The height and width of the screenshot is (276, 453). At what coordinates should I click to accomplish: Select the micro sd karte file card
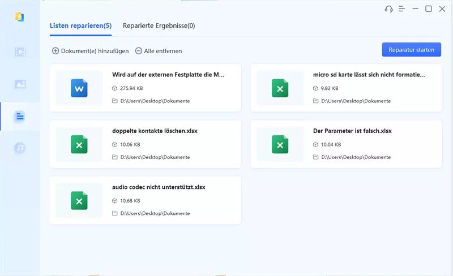(346, 88)
